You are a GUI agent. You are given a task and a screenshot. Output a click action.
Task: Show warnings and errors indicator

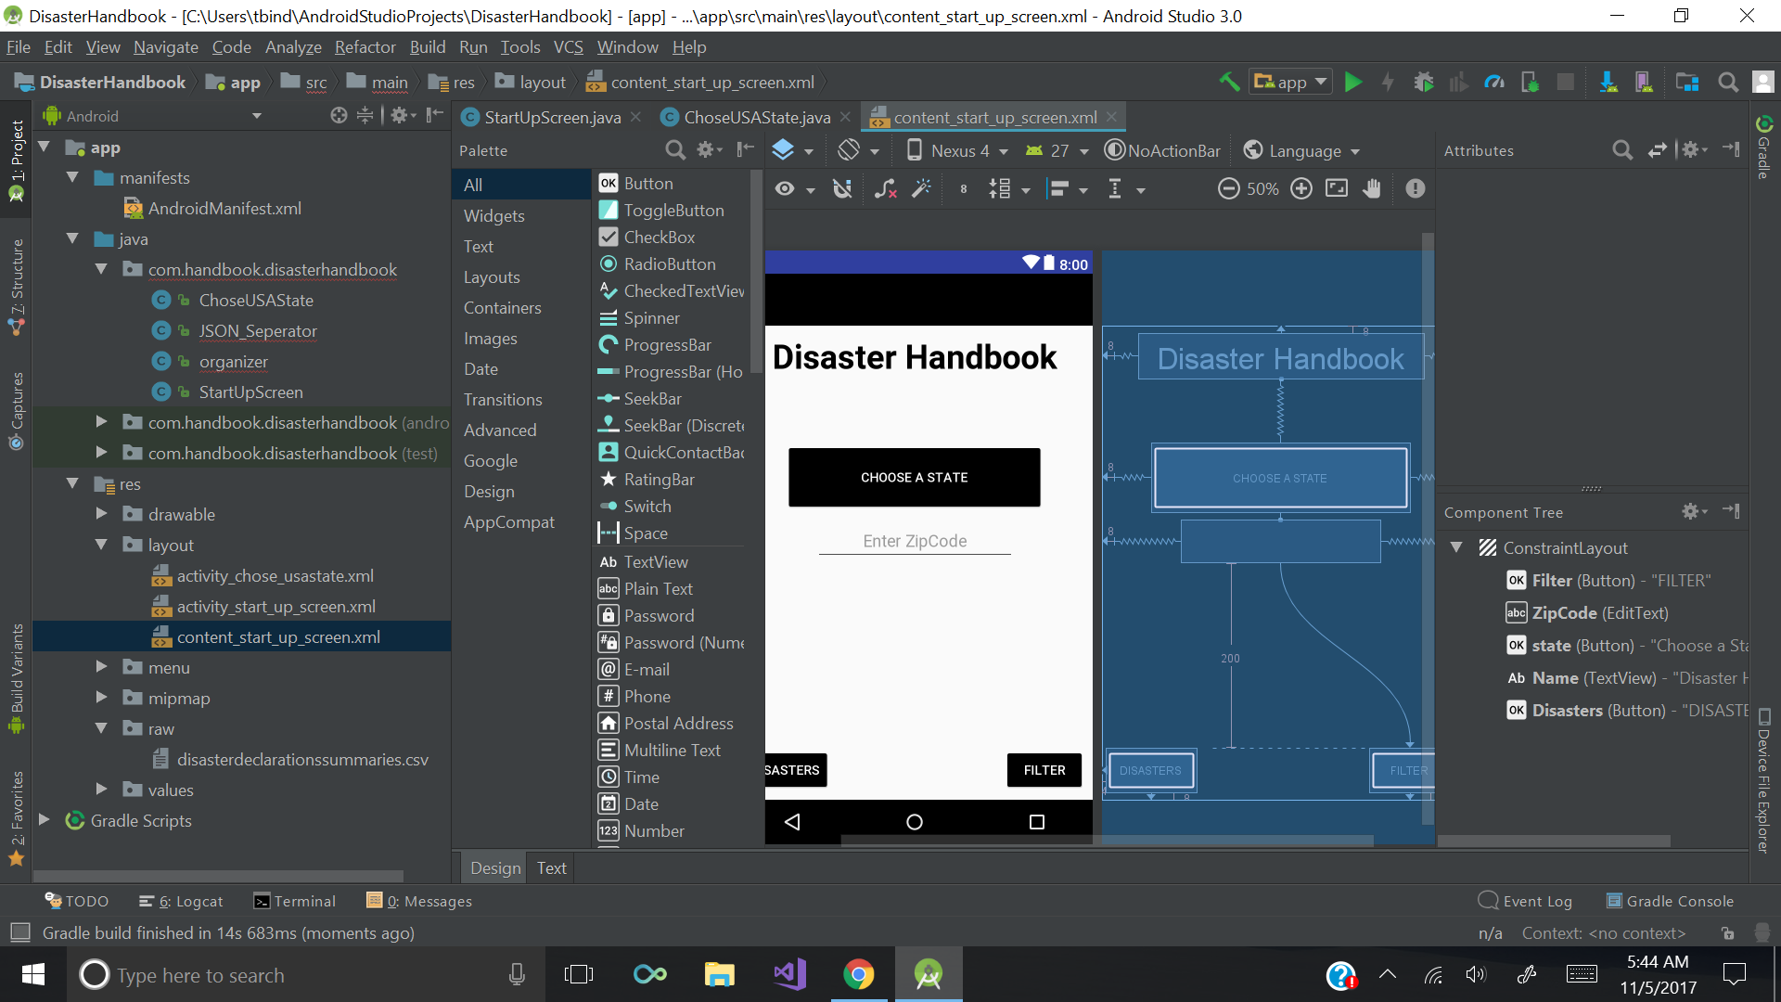coord(1415,189)
